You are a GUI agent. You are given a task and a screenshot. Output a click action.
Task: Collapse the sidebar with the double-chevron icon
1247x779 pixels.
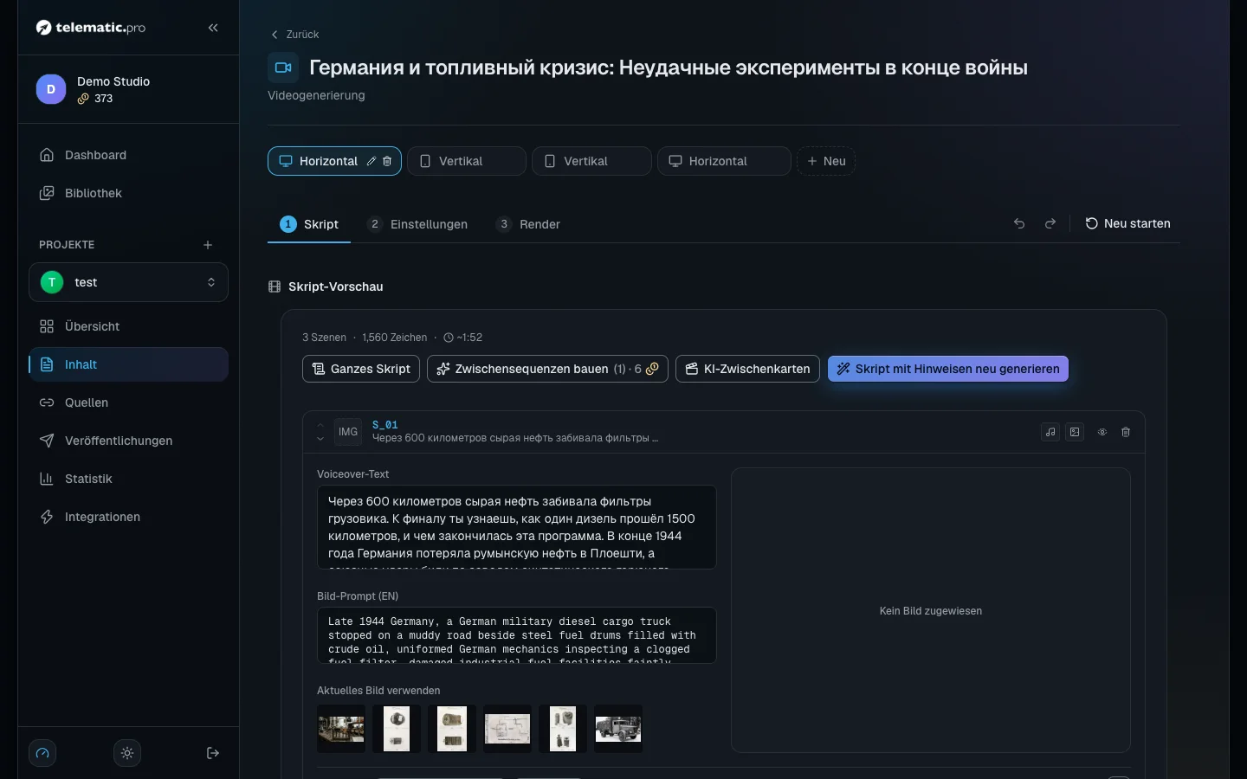click(x=213, y=28)
